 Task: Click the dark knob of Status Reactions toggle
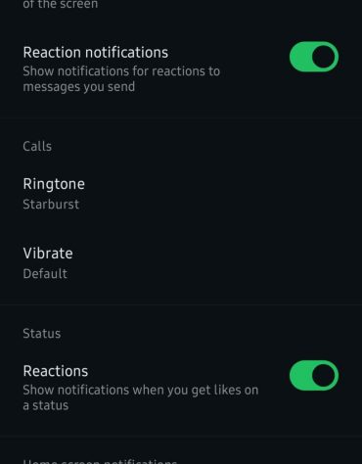(x=323, y=376)
